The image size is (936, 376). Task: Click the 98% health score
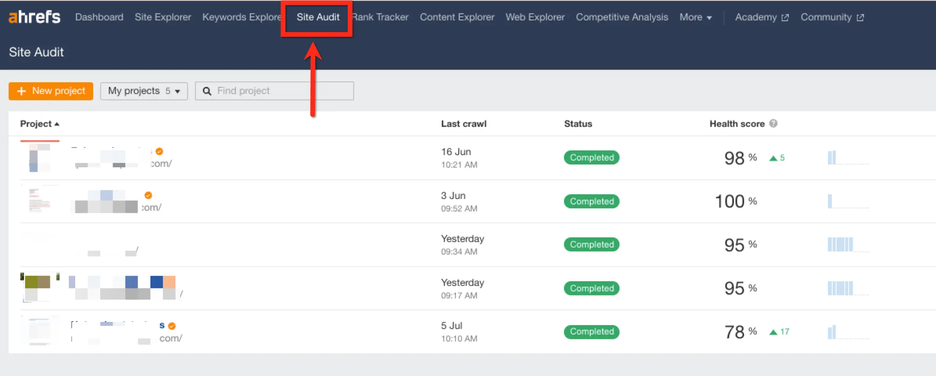[x=740, y=158]
